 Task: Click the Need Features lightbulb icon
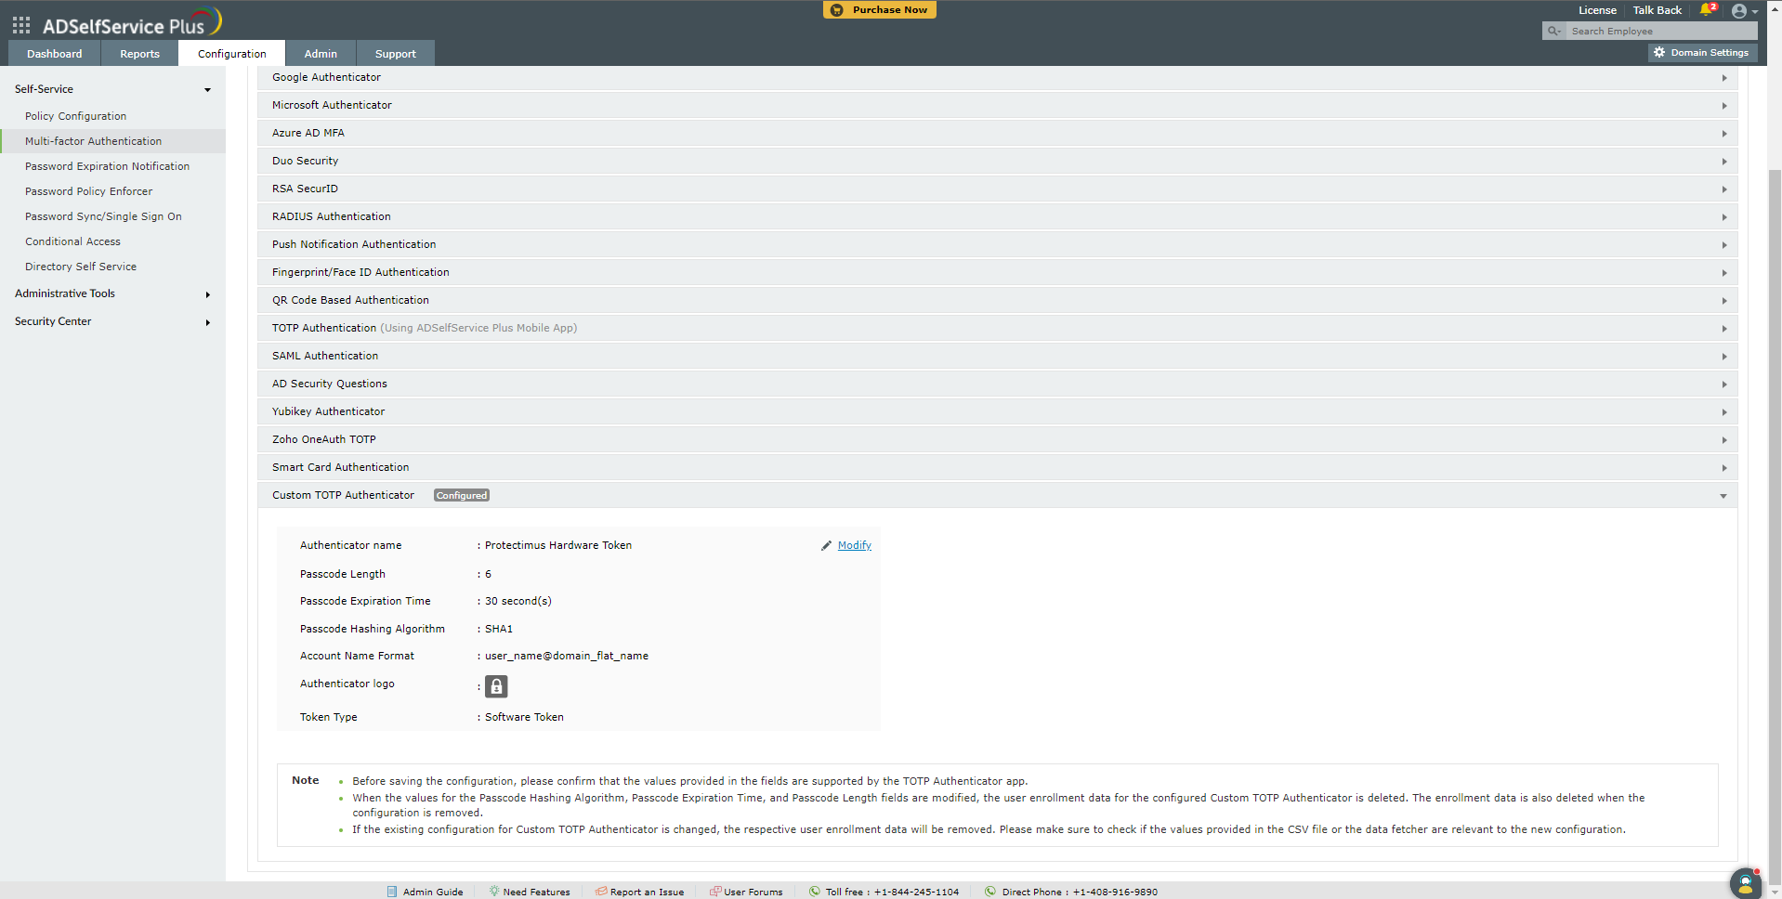tap(494, 892)
